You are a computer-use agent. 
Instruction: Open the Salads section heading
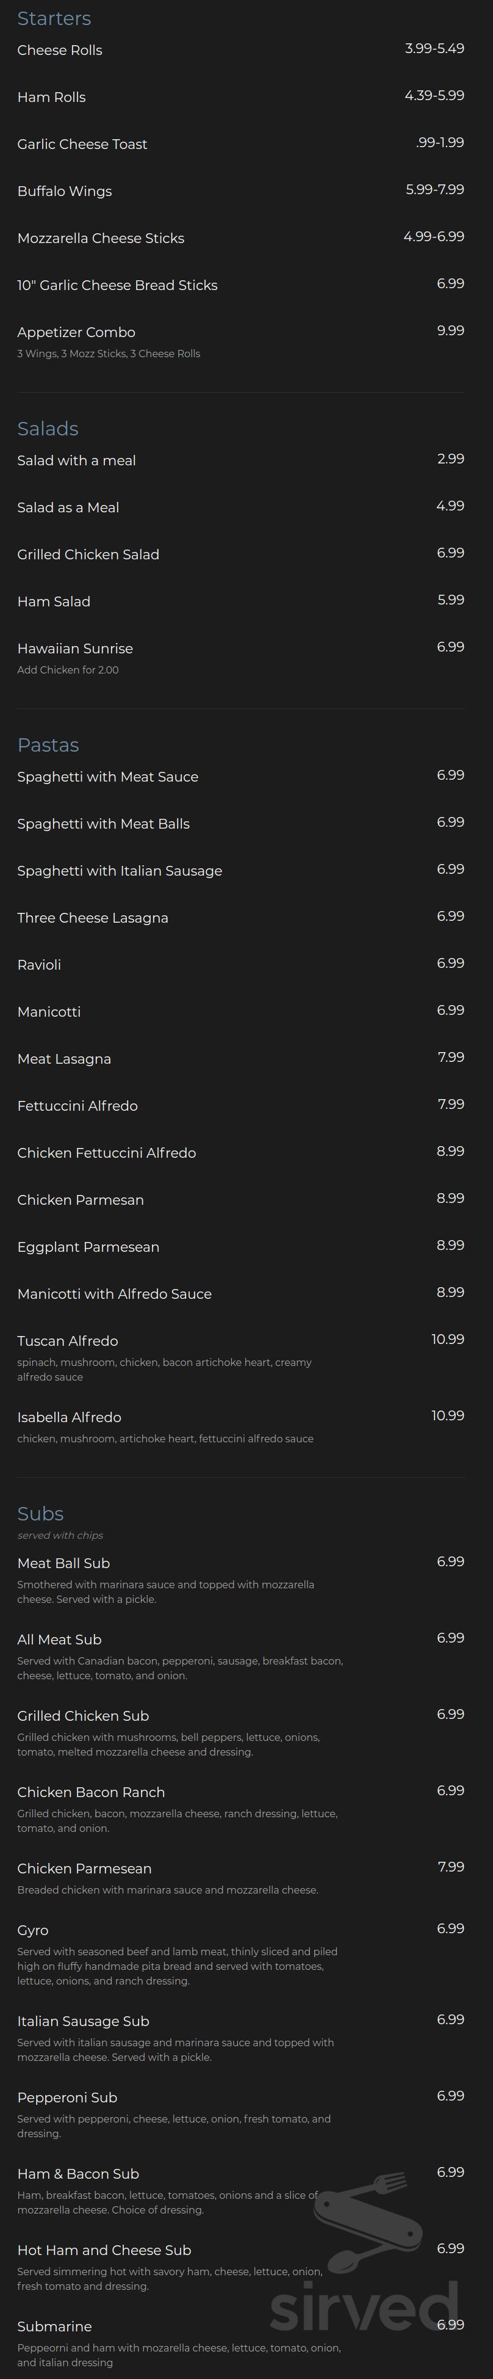48,429
